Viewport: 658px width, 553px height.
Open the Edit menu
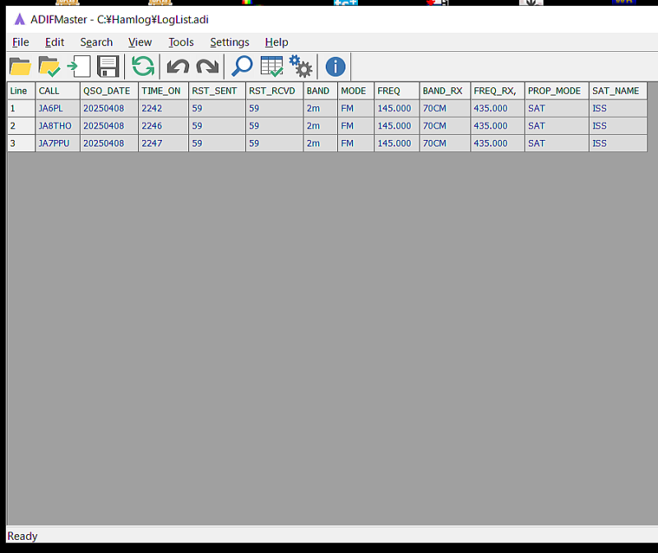point(54,43)
